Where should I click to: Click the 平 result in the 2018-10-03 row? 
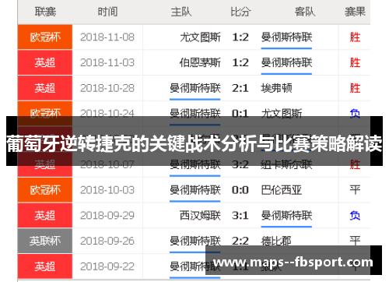pos(355,190)
